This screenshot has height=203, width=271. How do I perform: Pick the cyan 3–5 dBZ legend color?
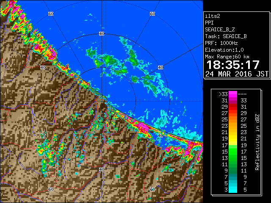(x=233, y=189)
